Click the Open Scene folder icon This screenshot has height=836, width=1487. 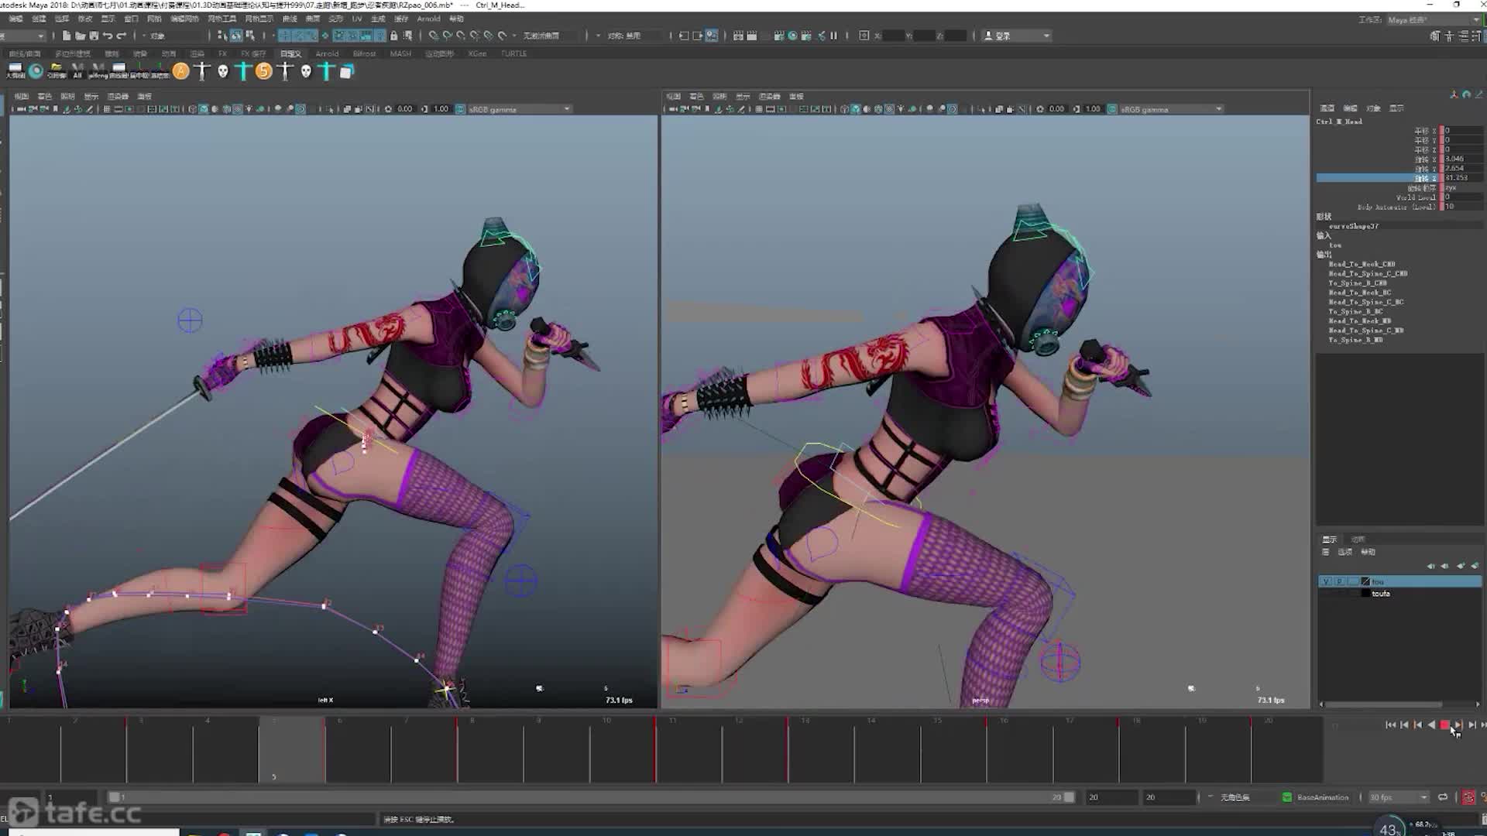click(x=80, y=36)
